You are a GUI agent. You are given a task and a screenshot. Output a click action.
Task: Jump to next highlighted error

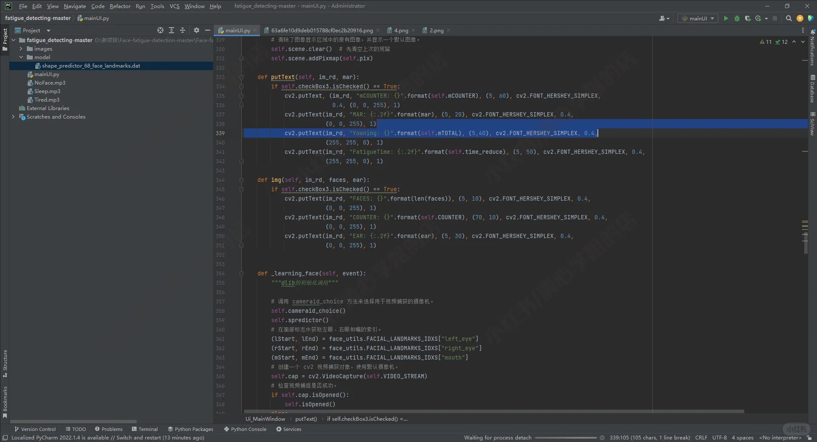coord(803,42)
